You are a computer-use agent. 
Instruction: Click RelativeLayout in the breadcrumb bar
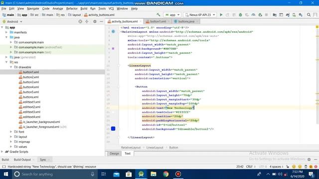(131, 148)
